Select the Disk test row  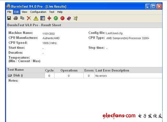click(84, 75)
